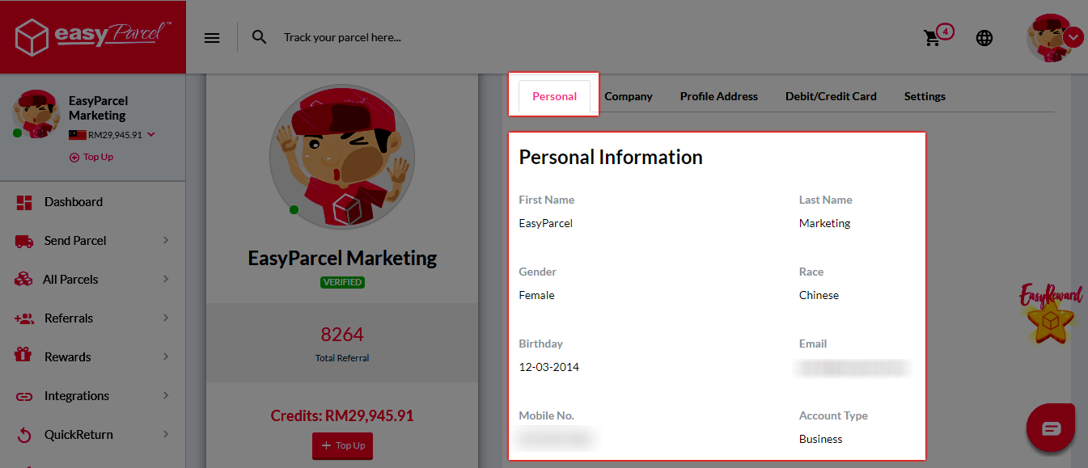Open the Profile Address tab
1088x468 pixels.
pyautogui.click(x=719, y=96)
